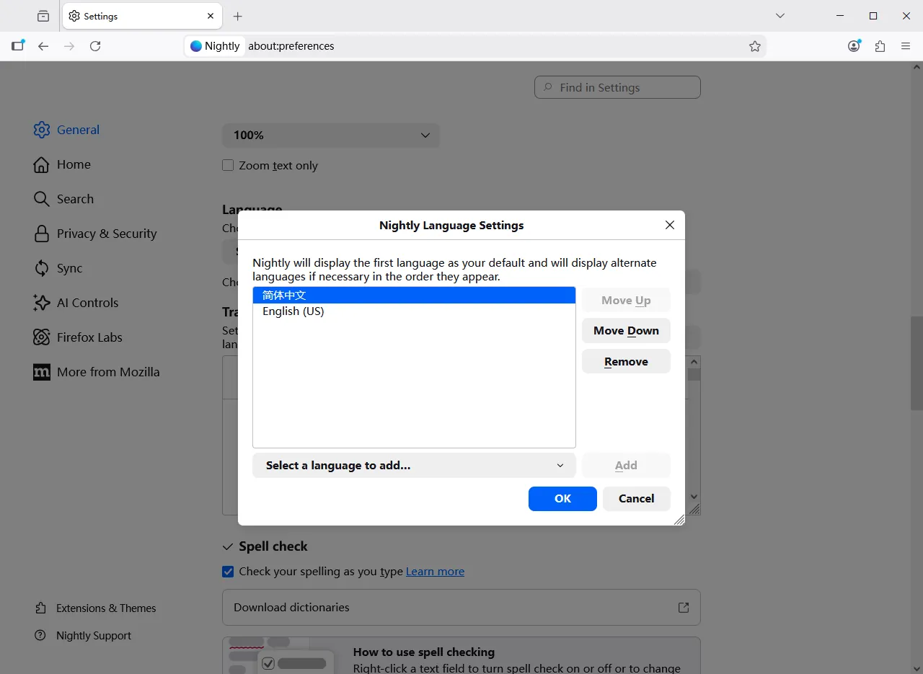Screen dimensions: 923x674
Task: Open the Home settings section
Action: pyautogui.click(x=74, y=164)
